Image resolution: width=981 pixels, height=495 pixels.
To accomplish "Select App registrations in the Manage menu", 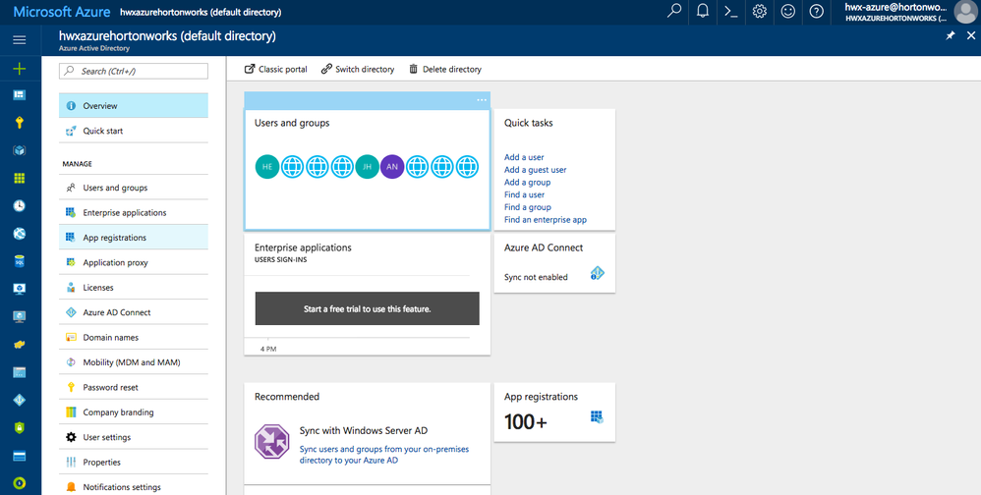I will 114,238.
